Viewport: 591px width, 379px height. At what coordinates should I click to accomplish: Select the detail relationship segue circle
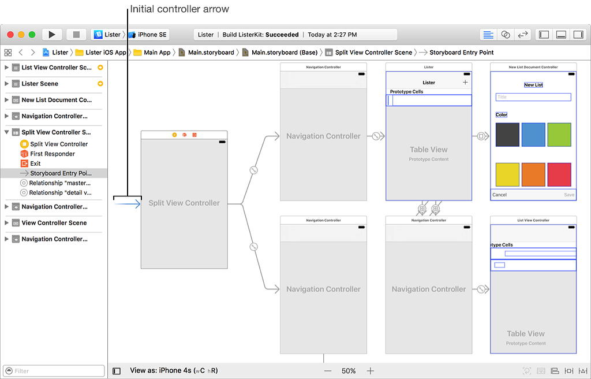click(x=254, y=247)
